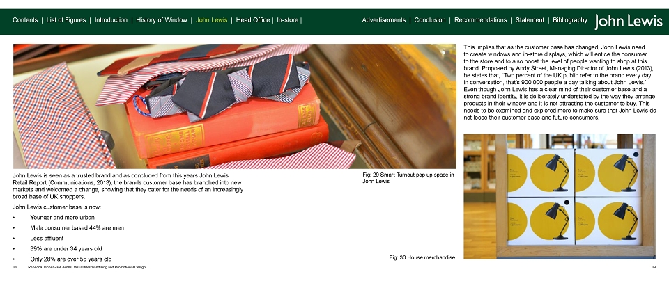Open the Contents section link
669x281 pixels.
tap(25, 20)
